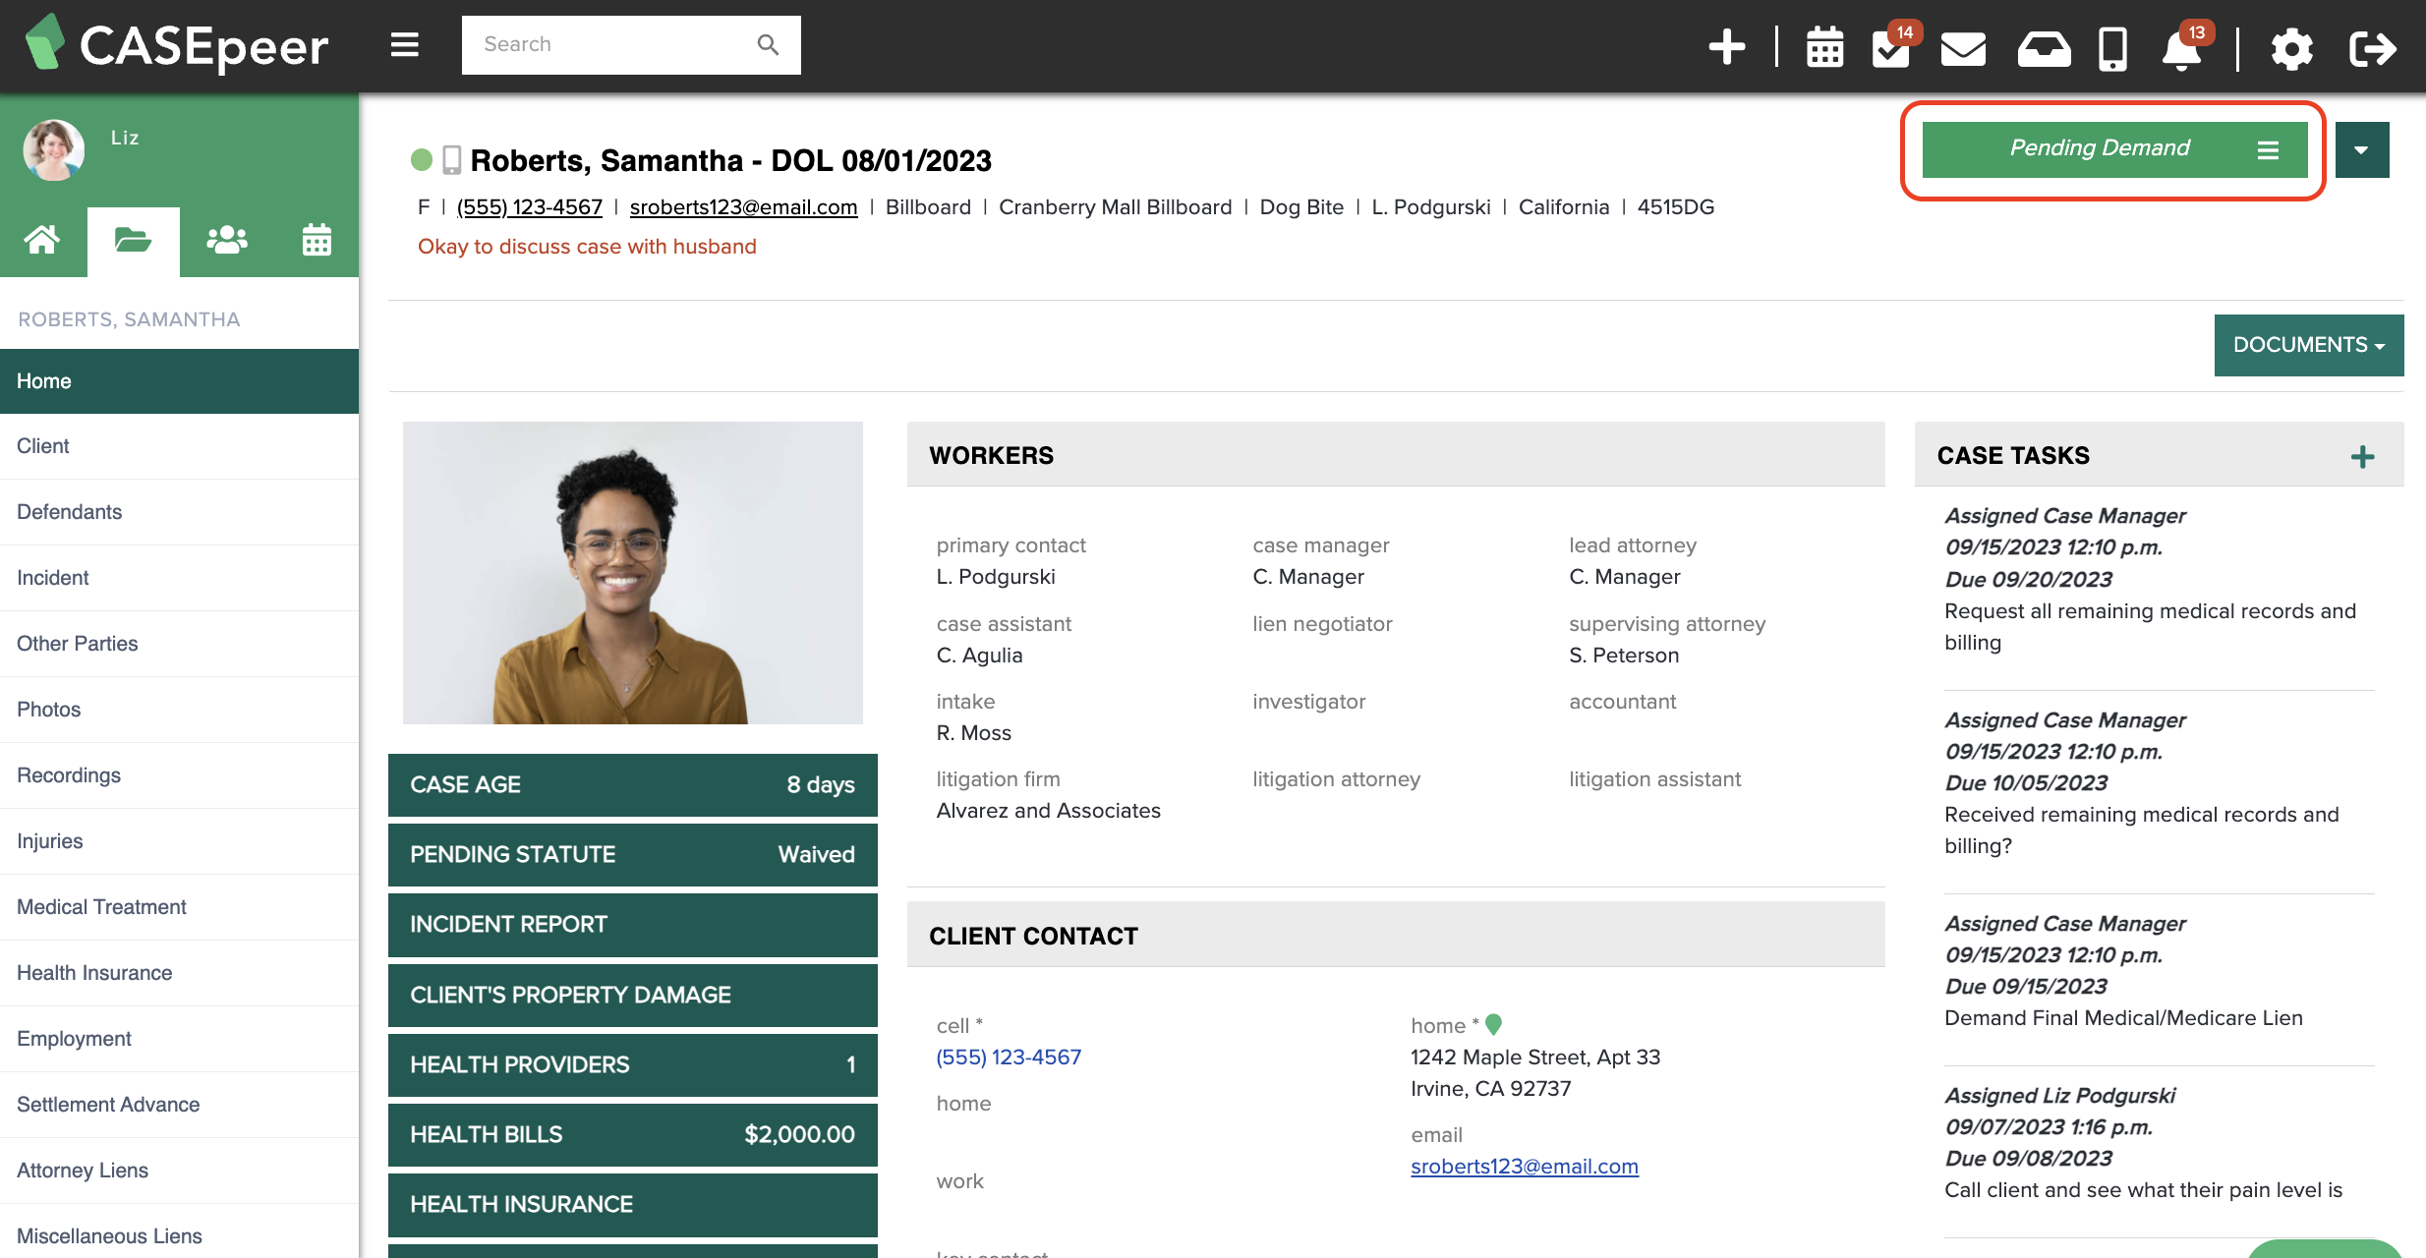Click the note Okay to discuss with husband
Image resolution: width=2426 pixels, height=1258 pixels.
tap(587, 247)
